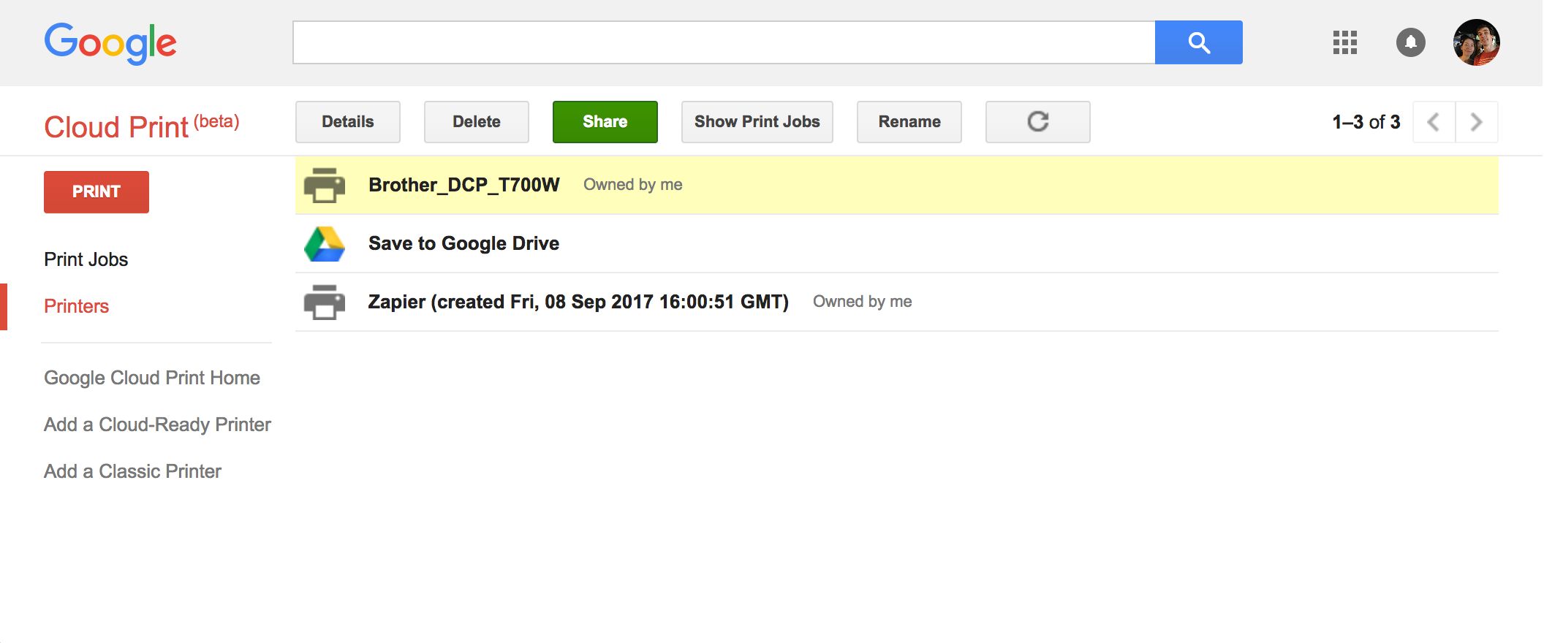1544x643 pixels.
Task: Focus the search text field
Action: 723,42
